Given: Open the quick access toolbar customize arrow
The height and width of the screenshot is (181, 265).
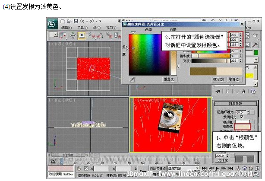Looking at the screenshot, I should (100, 21).
